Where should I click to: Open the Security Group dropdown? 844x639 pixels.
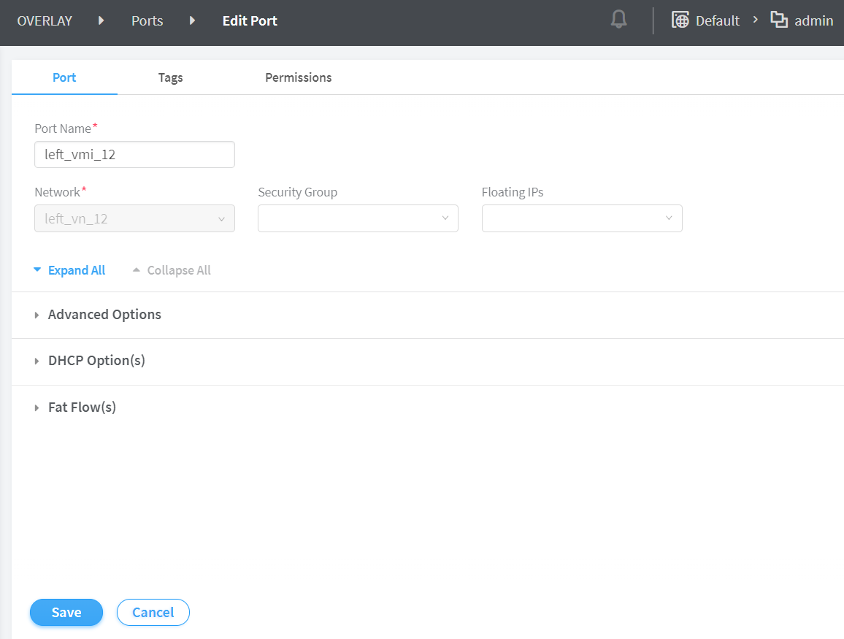(x=358, y=218)
